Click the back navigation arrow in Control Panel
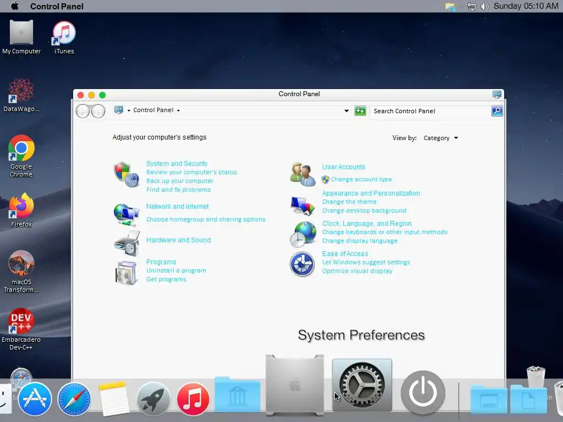The width and height of the screenshot is (563, 422). (82, 111)
